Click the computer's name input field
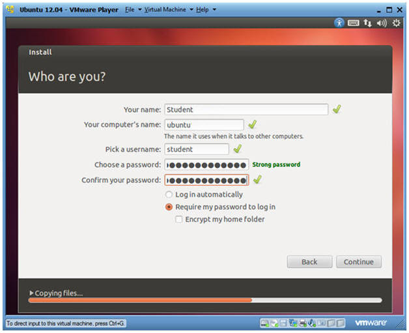 tap(204, 124)
